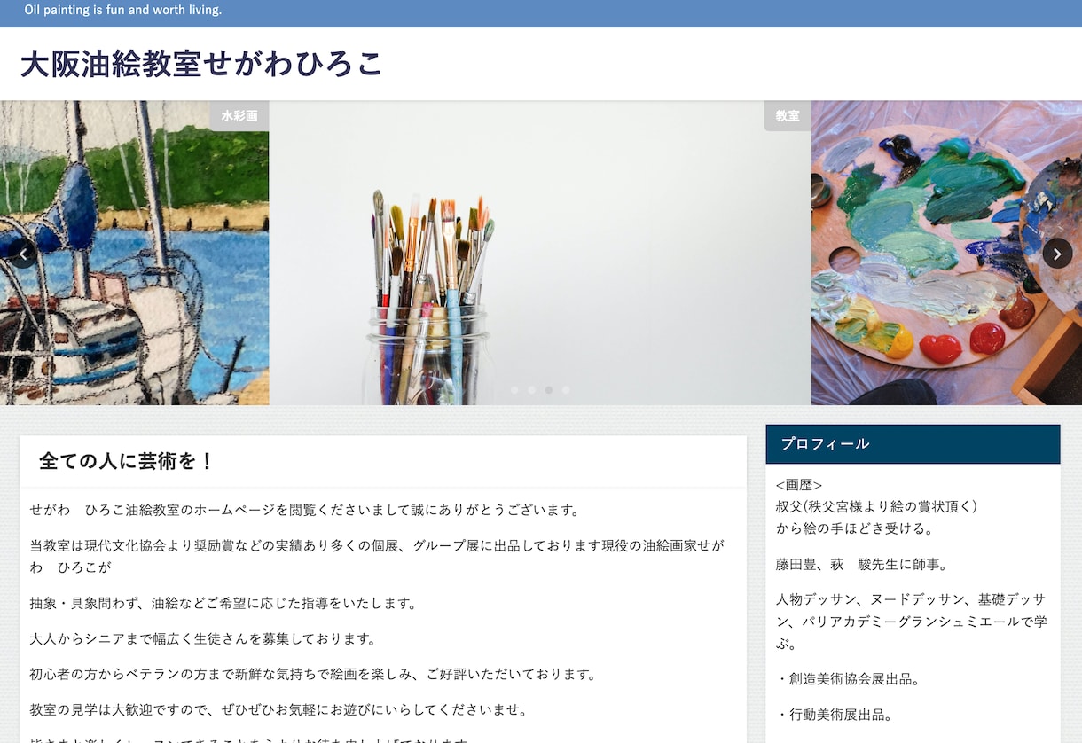Click the heading 全ての人に芸術を！
Image resolution: width=1082 pixels, height=743 pixels.
click(127, 461)
